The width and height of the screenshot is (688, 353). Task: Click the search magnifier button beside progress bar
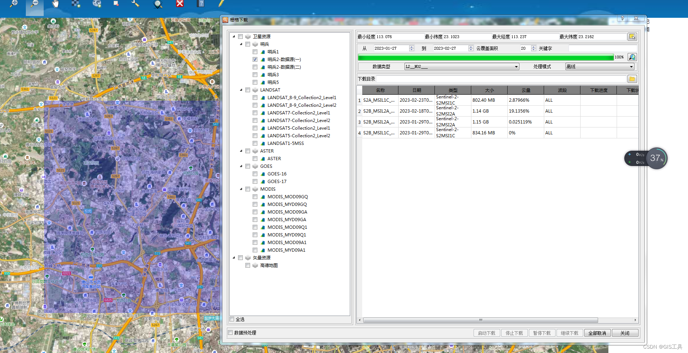coord(632,57)
